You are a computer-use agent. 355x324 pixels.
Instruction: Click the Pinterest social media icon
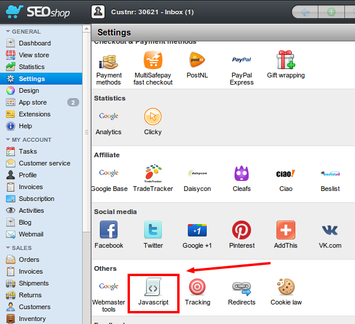pos(241,231)
